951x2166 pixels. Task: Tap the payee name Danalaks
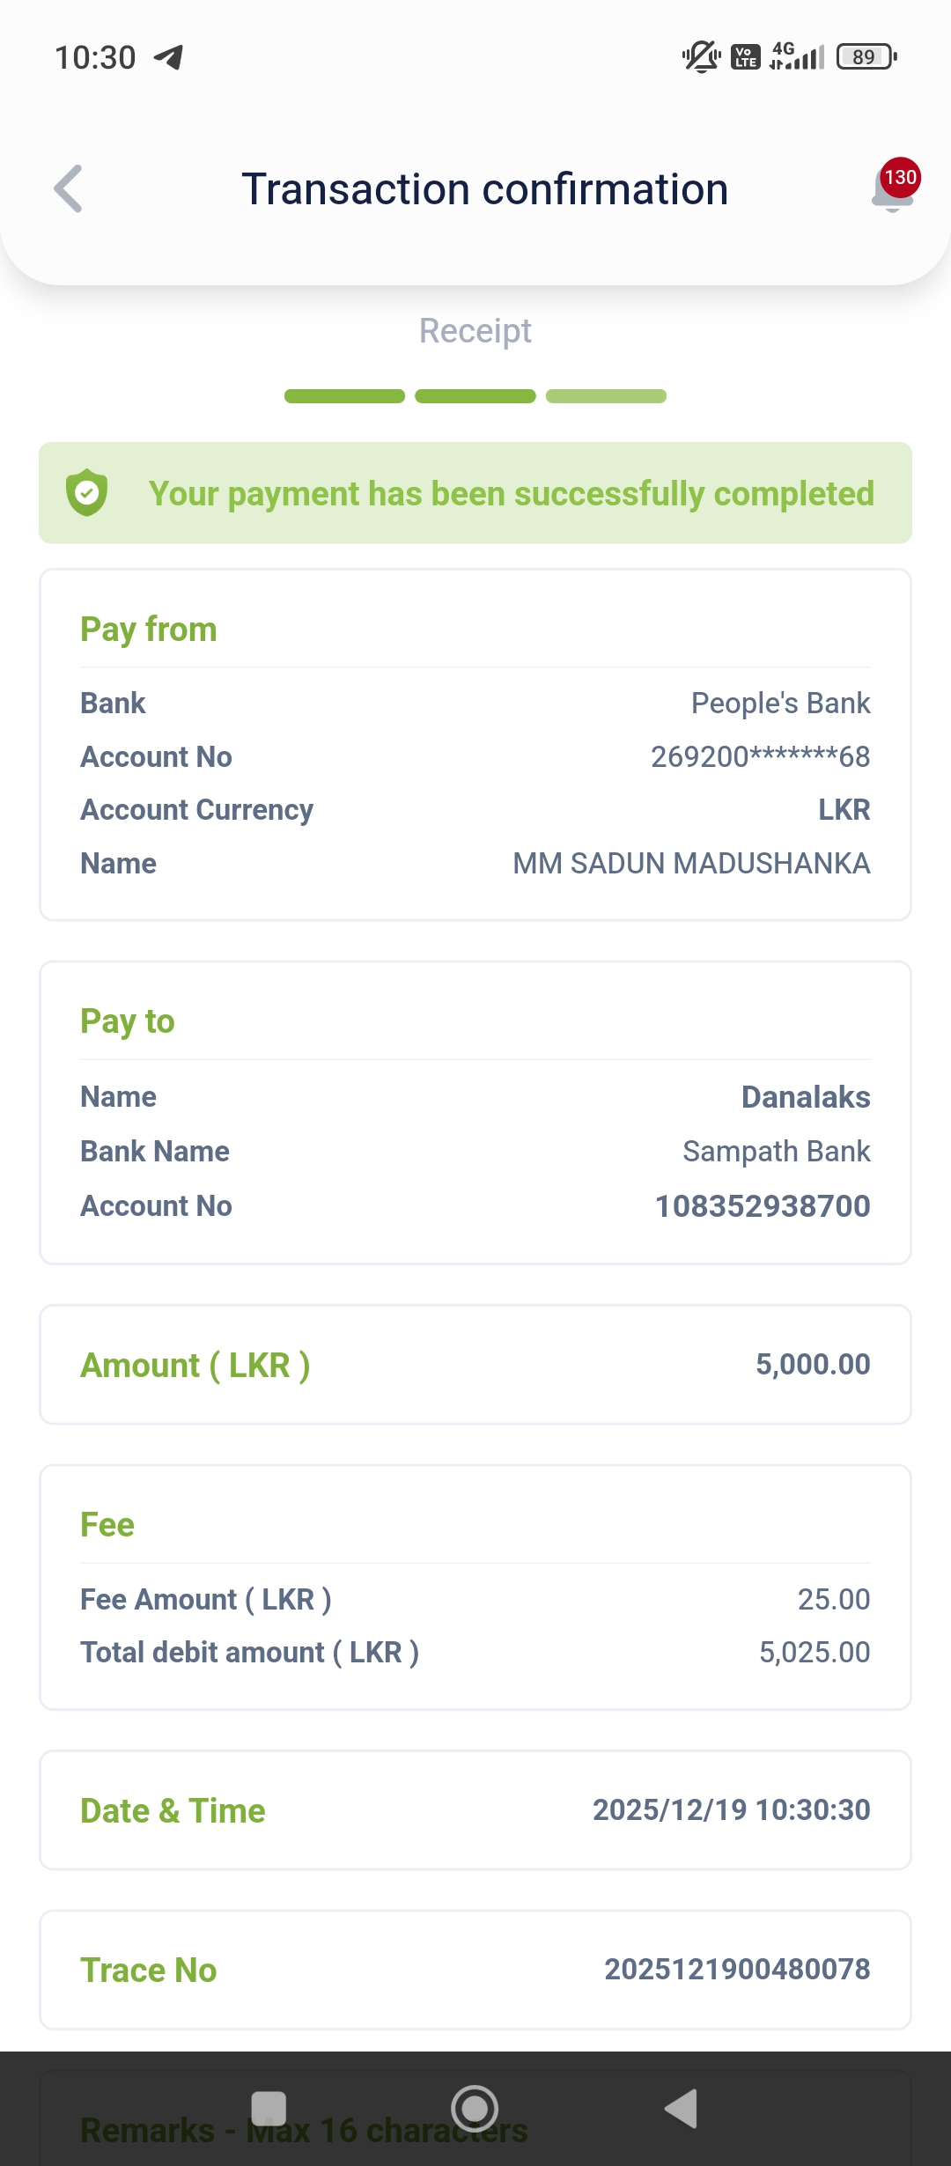(806, 1097)
